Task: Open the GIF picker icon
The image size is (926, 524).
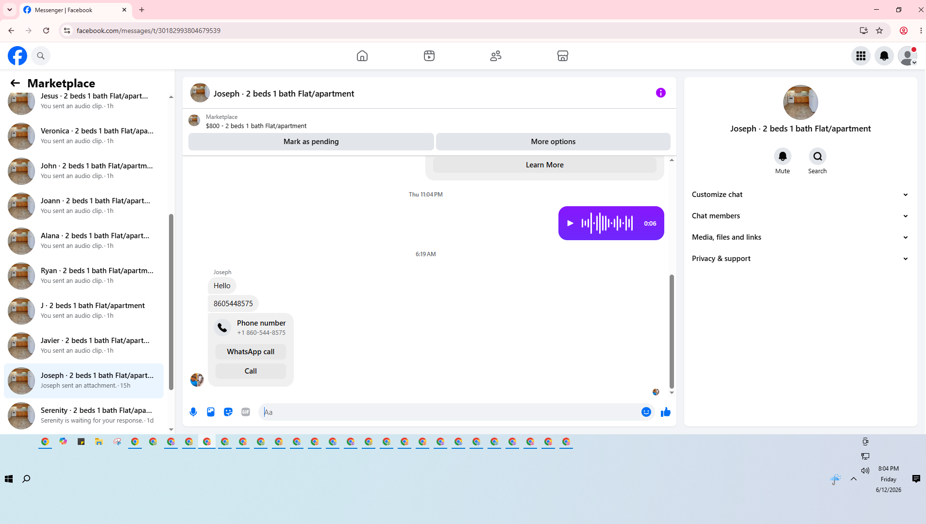Action: pos(246,412)
